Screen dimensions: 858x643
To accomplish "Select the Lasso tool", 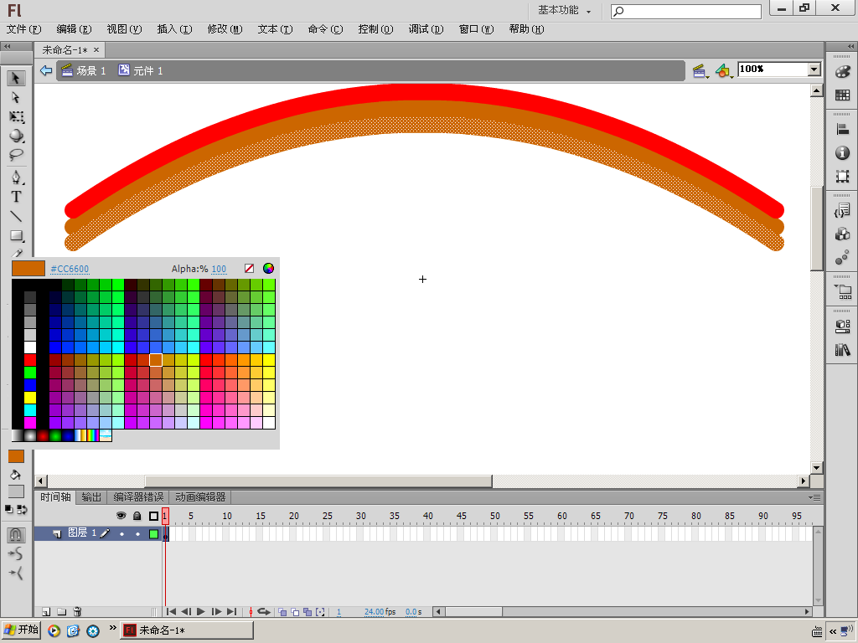I will point(16,156).
